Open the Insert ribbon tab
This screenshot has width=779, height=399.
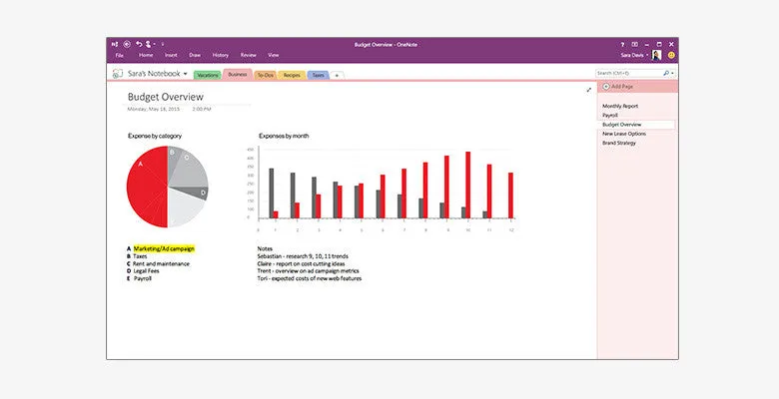click(171, 55)
